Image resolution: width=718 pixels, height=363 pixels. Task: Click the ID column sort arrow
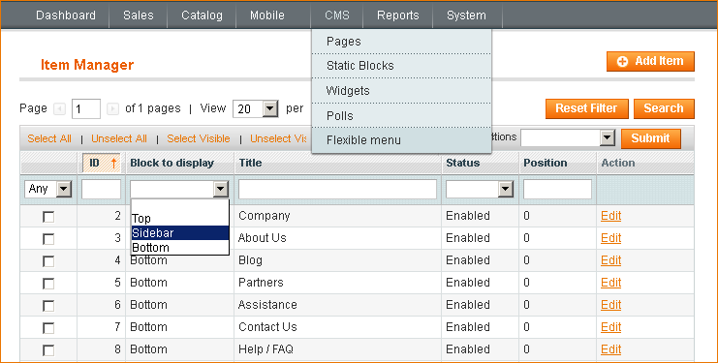[114, 163]
